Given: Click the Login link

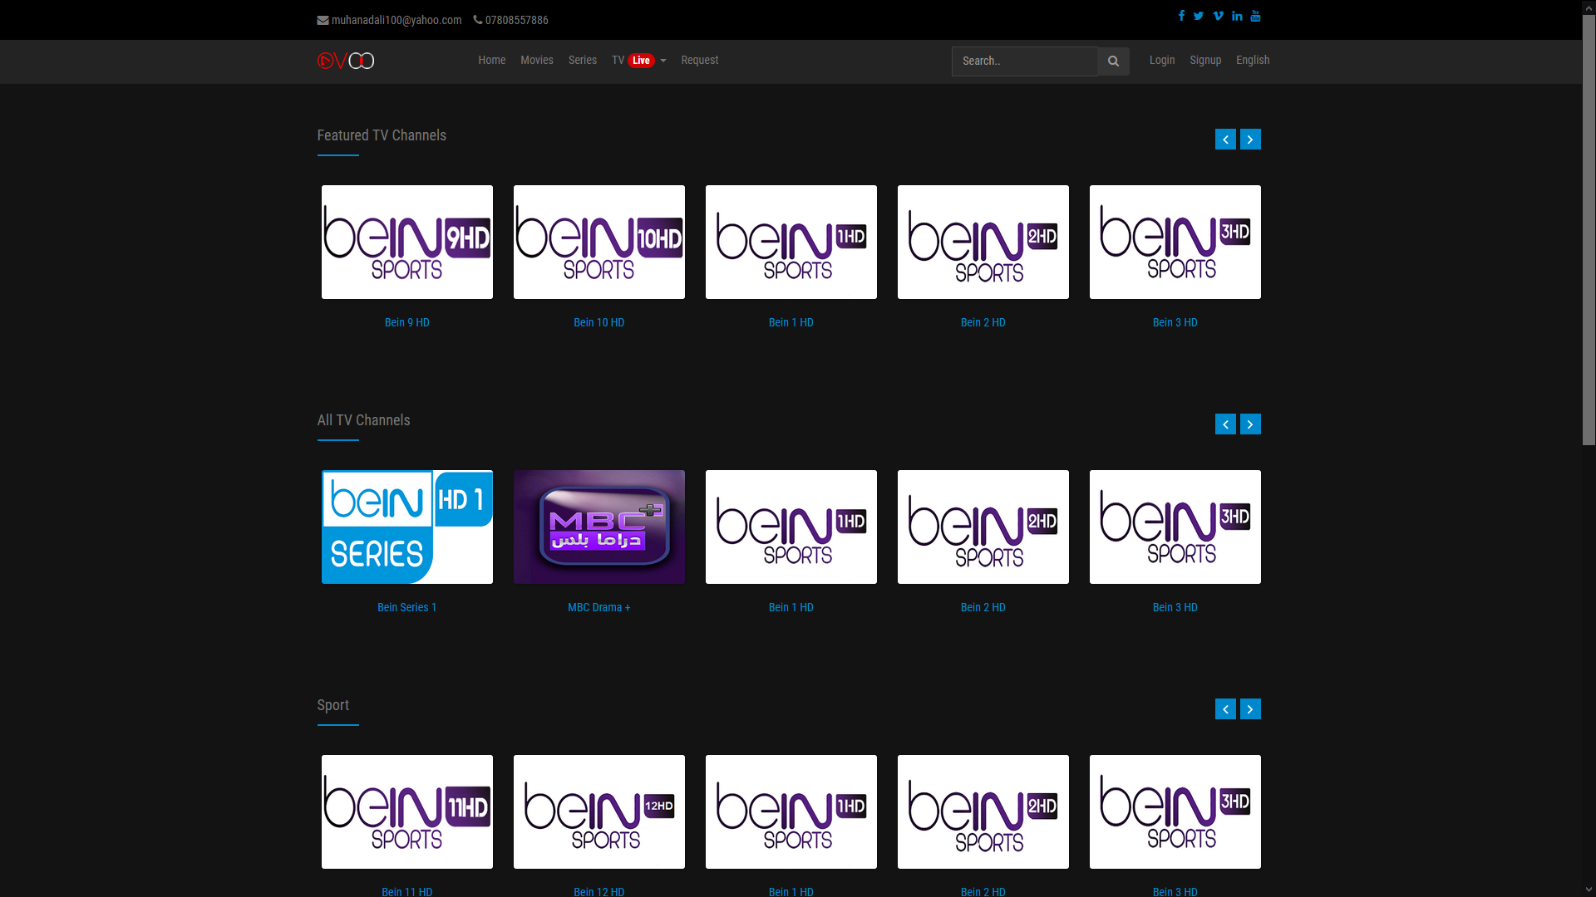Looking at the screenshot, I should pyautogui.click(x=1161, y=60).
